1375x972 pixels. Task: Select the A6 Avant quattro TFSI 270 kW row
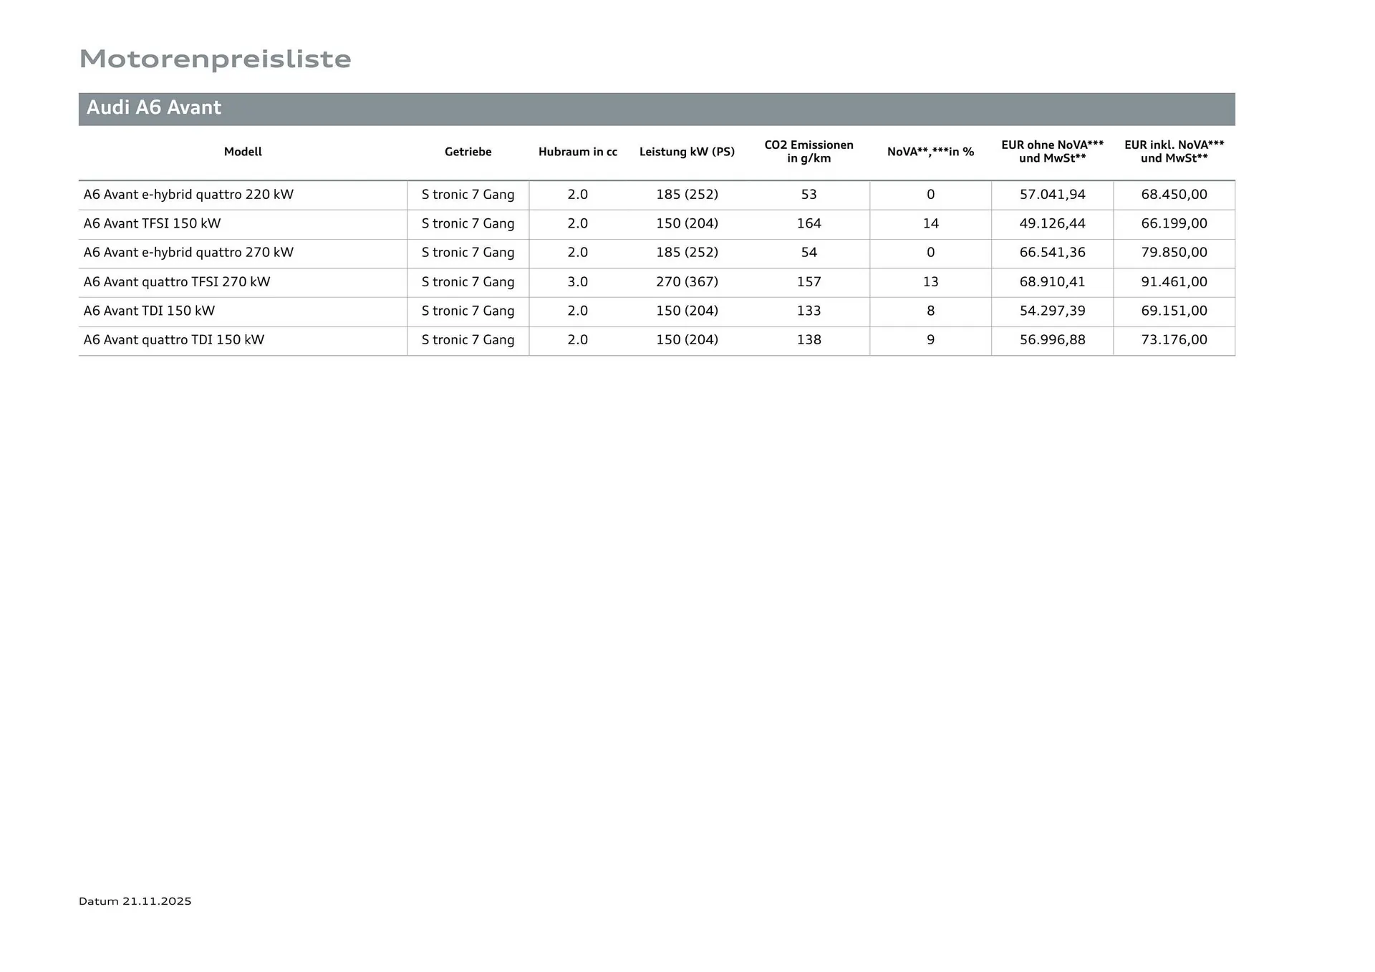pos(177,282)
